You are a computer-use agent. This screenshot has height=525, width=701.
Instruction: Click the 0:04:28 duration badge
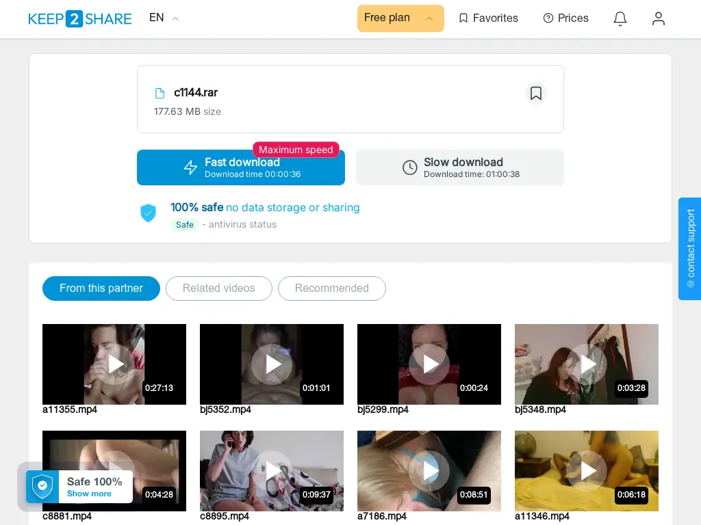[x=159, y=495]
